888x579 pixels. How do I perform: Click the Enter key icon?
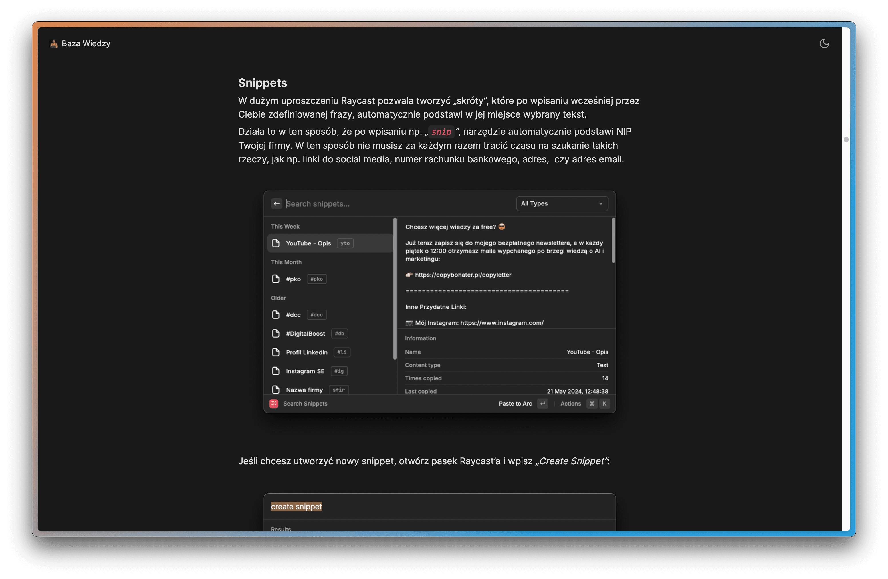pos(542,404)
